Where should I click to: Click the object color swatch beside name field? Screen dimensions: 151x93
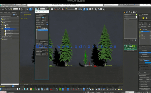(137, 15)
